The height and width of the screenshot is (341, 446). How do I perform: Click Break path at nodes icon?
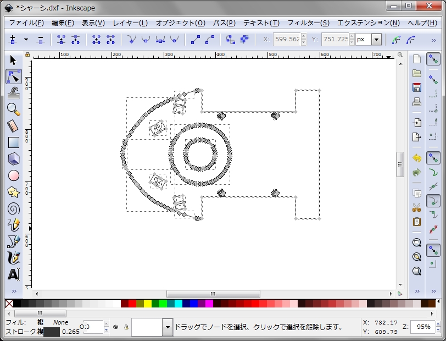[75, 40]
